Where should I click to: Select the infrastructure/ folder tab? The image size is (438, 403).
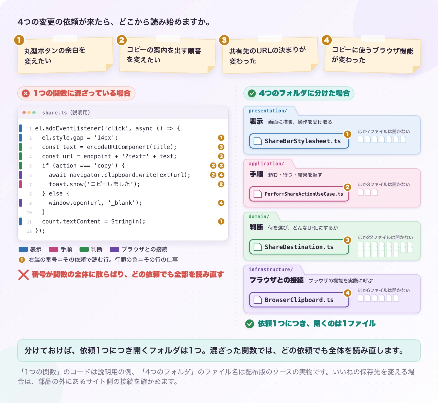[x=270, y=269]
